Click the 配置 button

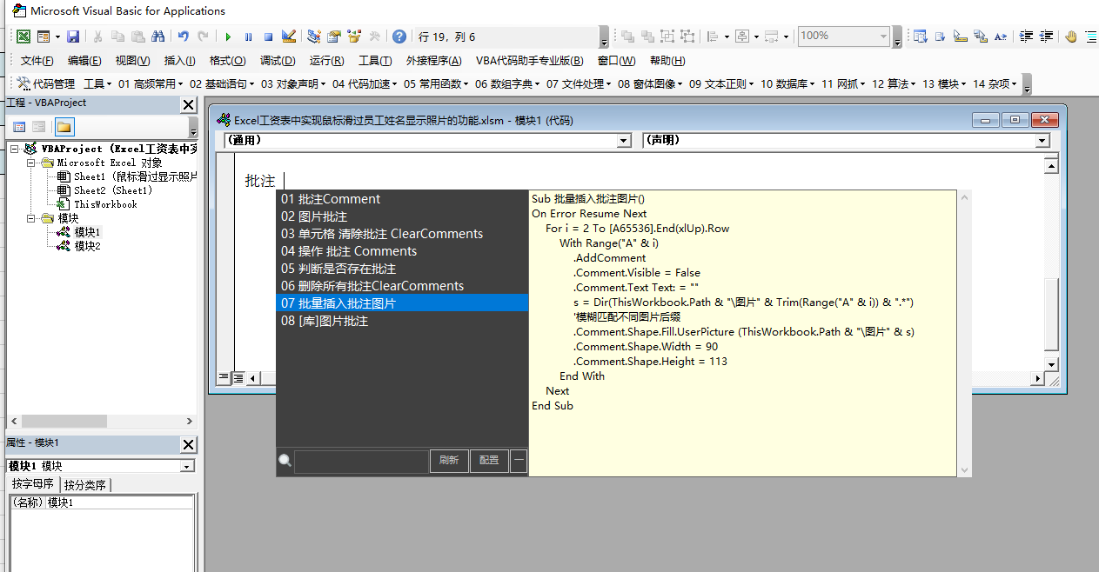489,461
